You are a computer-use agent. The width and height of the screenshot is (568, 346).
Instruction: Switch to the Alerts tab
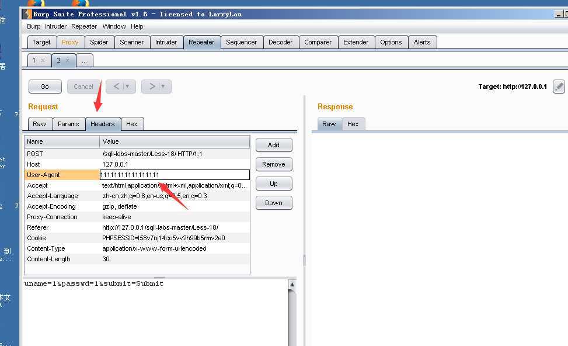coord(423,42)
